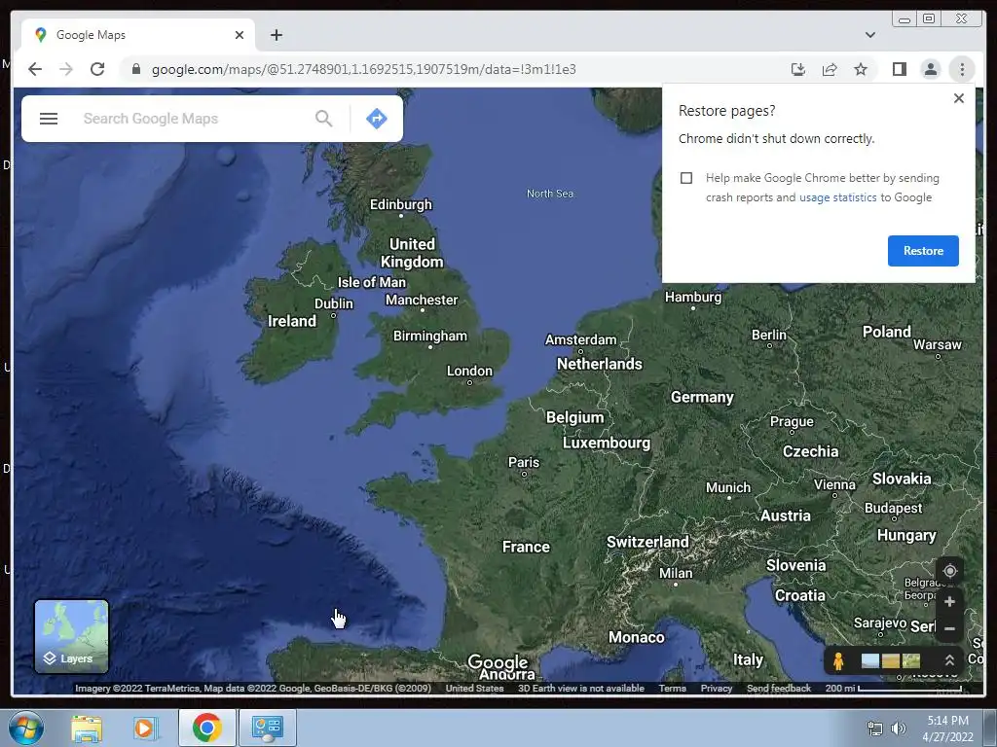Image resolution: width=997 pixels, height=747 pixels.
Task: Open the Terms link
Action: pos(672,688)
